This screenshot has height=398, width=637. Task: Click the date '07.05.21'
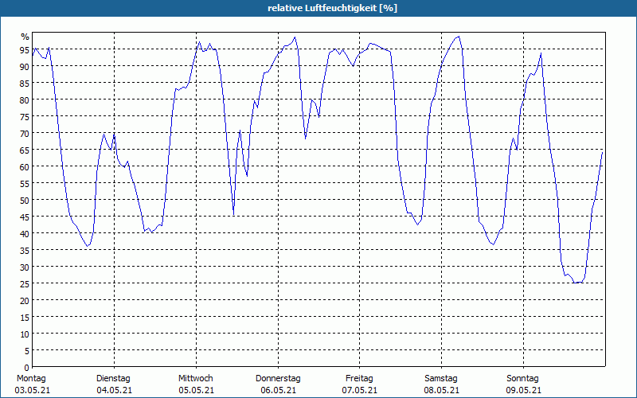click(x=360, y=390)
